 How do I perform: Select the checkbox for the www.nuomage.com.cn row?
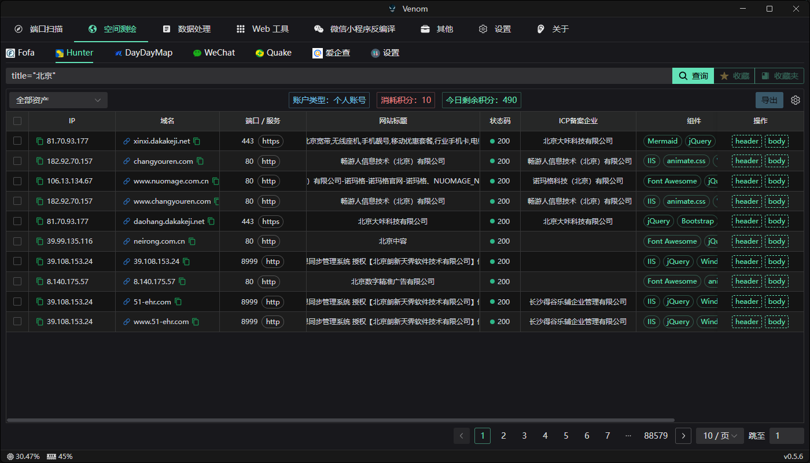(17, 181)
